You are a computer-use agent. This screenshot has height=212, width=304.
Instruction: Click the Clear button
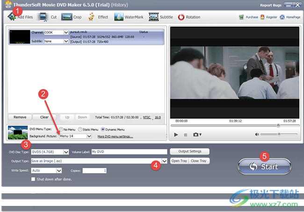[44, 117]
